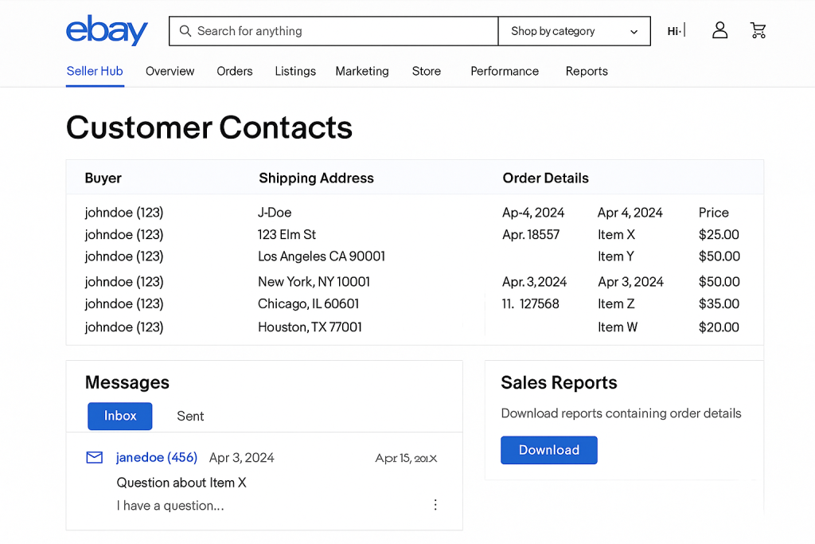The image size is (815, 544).
Task: Click the envelope icon beside janedoe message
Action: pos(94,458)
